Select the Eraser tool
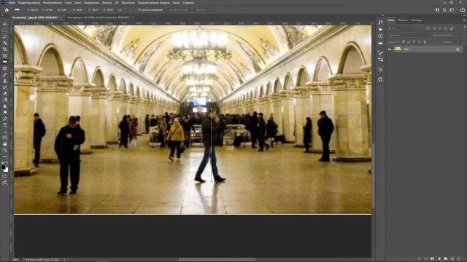 click(x=5, y=93)
